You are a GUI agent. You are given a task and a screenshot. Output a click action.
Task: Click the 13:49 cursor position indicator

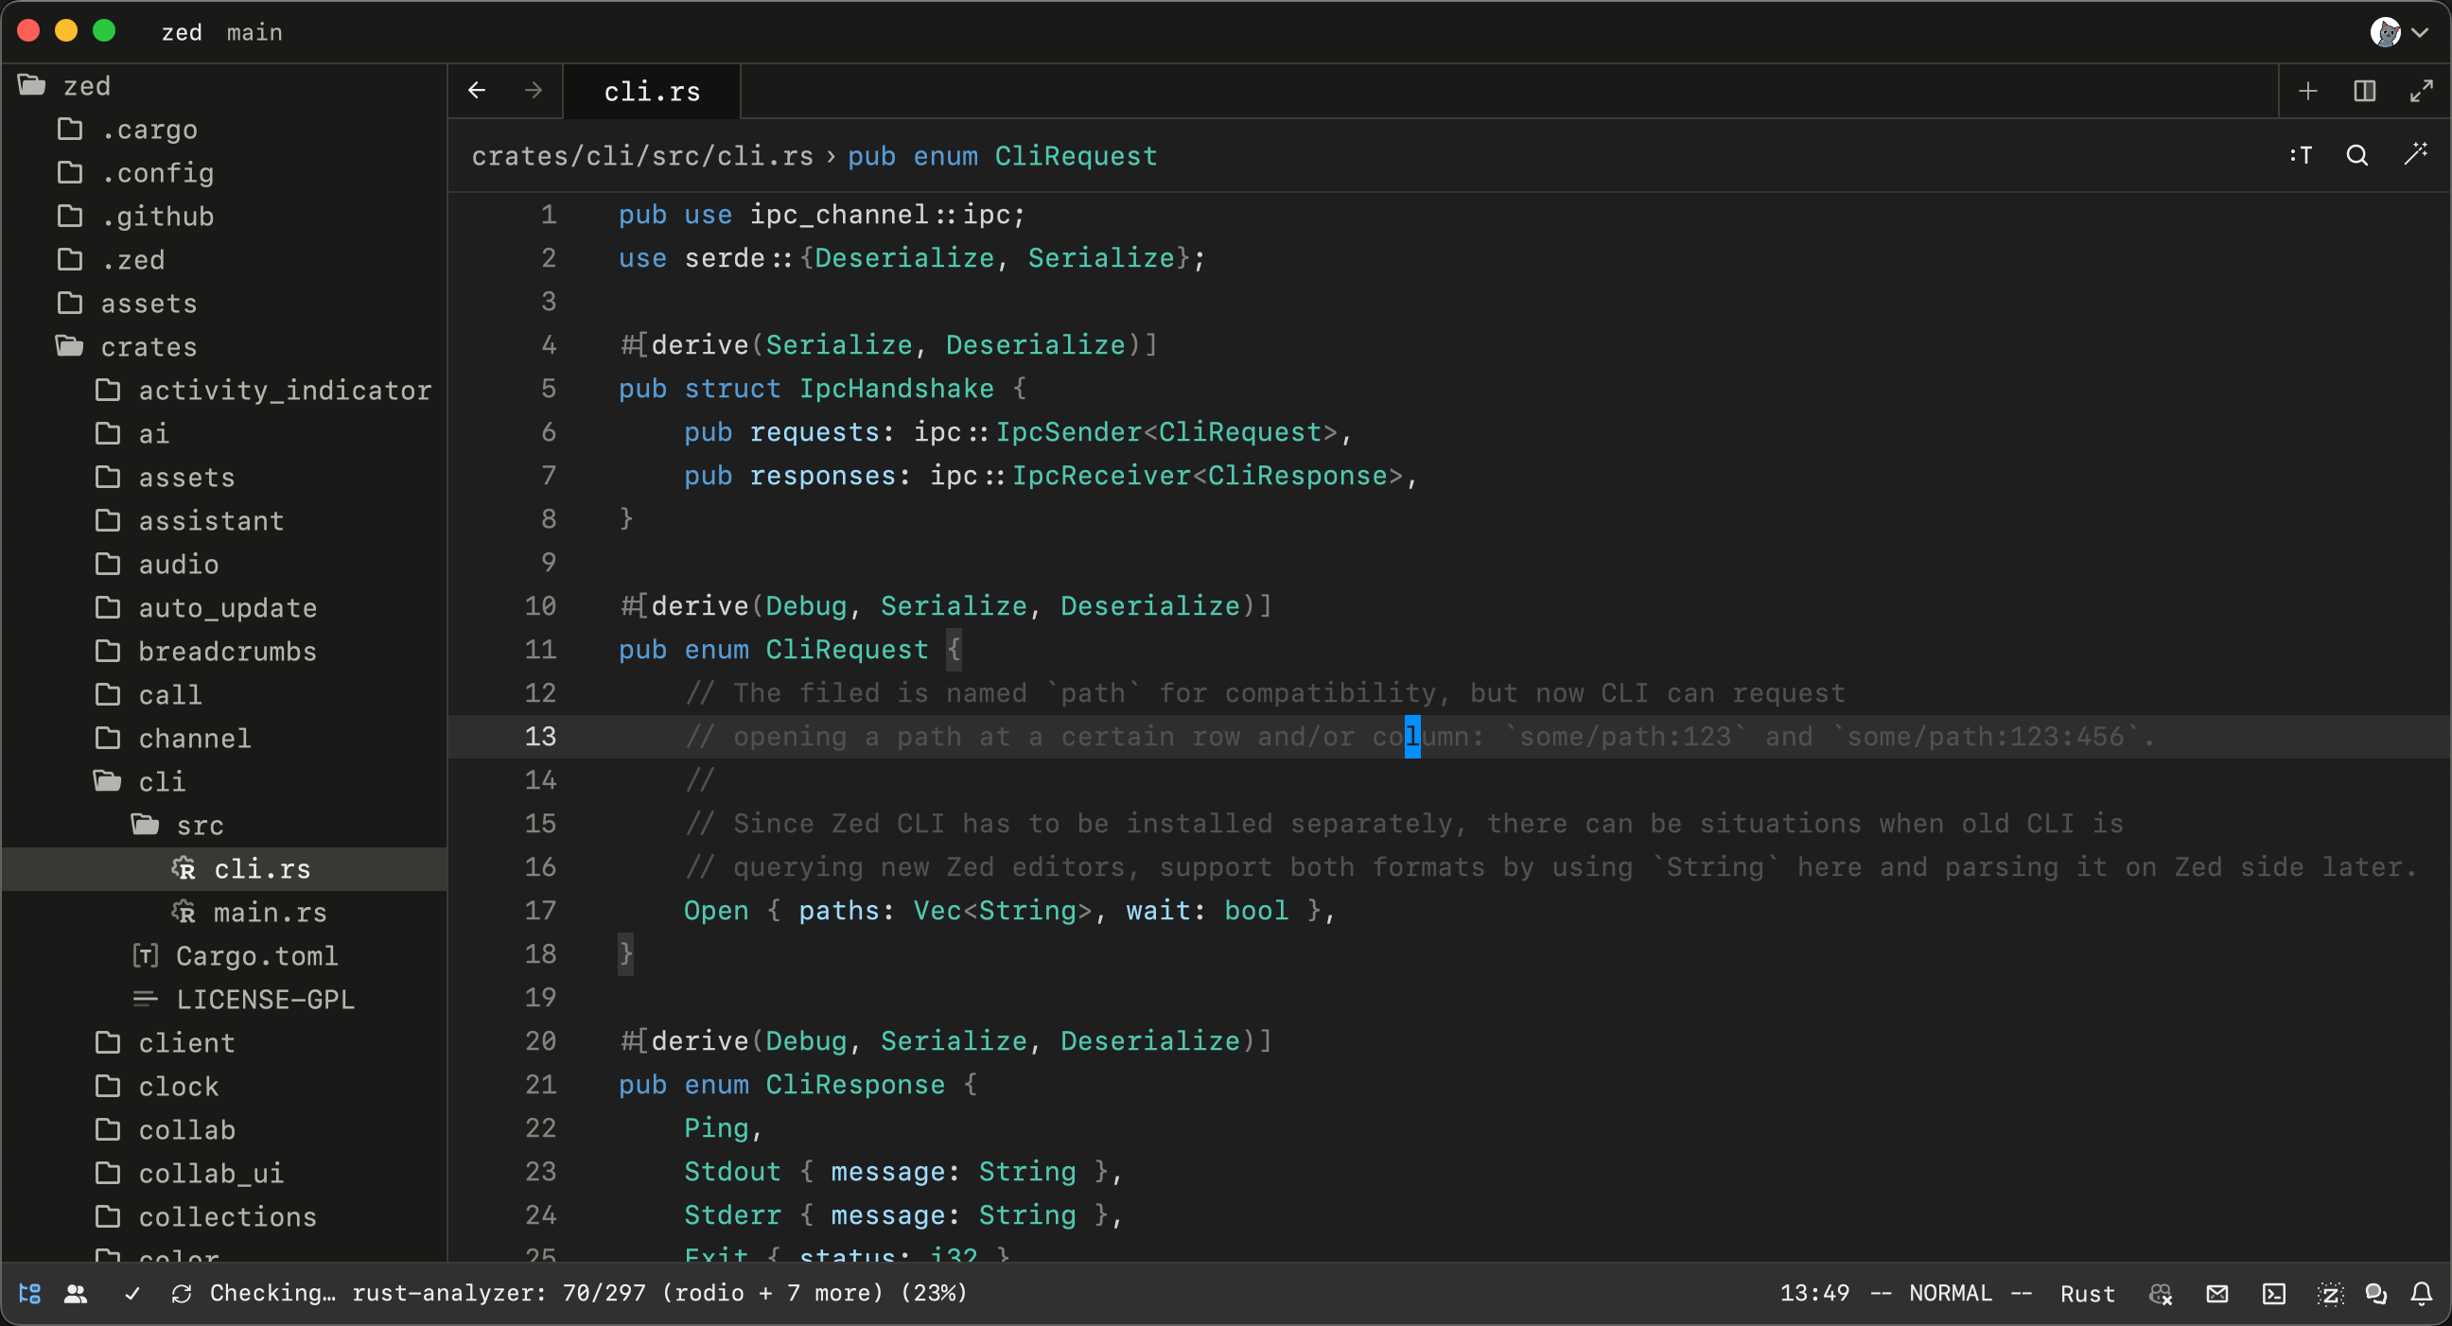pos(1814,1294)
